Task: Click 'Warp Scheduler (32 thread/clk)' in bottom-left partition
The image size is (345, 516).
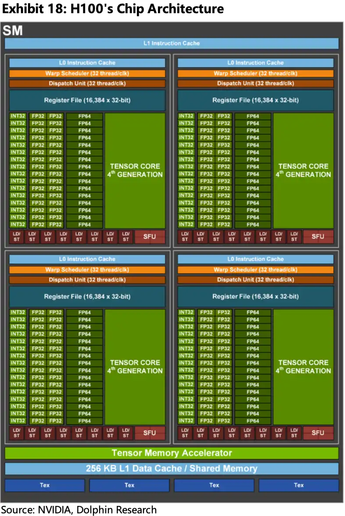Action: click(87, 270)
